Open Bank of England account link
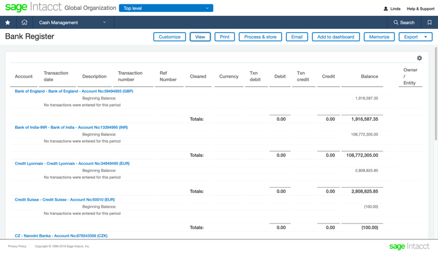 [74, 91]
